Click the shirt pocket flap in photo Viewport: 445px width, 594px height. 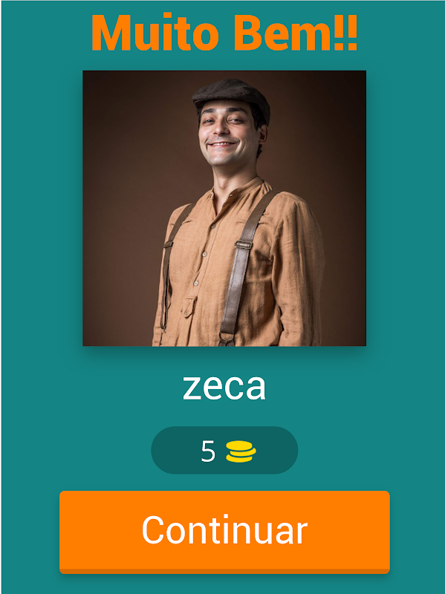tap(189, 306)
